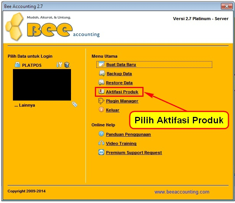This screenshot has width=235, height=203.
Task: Click the Aktifasi Produk book icon
Action: pos(101,92)
